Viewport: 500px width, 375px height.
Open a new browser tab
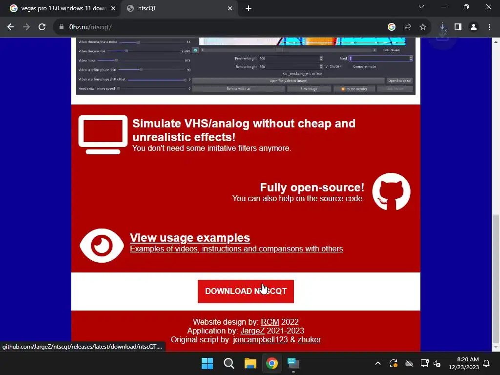click(x=249, y=8)
